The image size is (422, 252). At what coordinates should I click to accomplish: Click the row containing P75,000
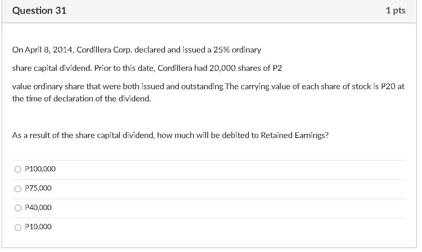204,188
